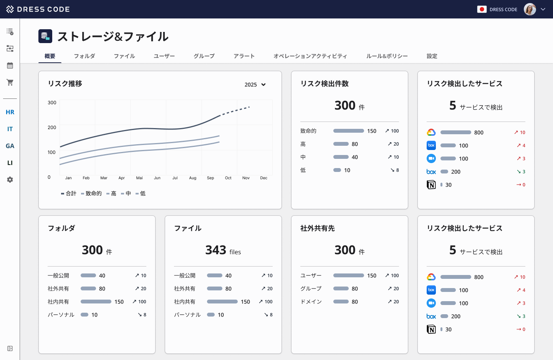This screenshot has width=553, height=360.
Task: Expand the HR section in the sidebar
Action: (x=10, y=112)
